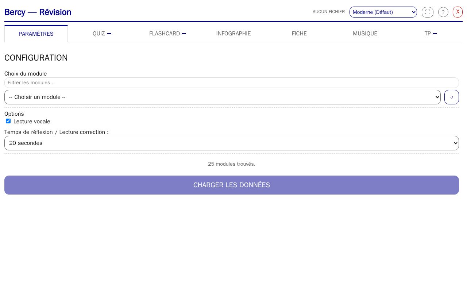The image size is (467, 292).
Task: Expand the Choisir un module dropdown
Action: click(223, 97)
